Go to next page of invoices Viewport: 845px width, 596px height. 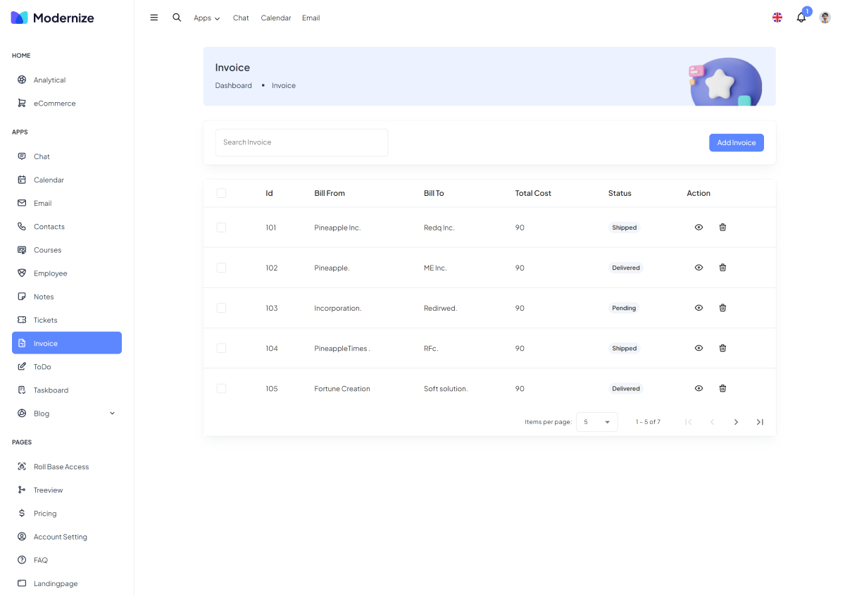point(736,422)
